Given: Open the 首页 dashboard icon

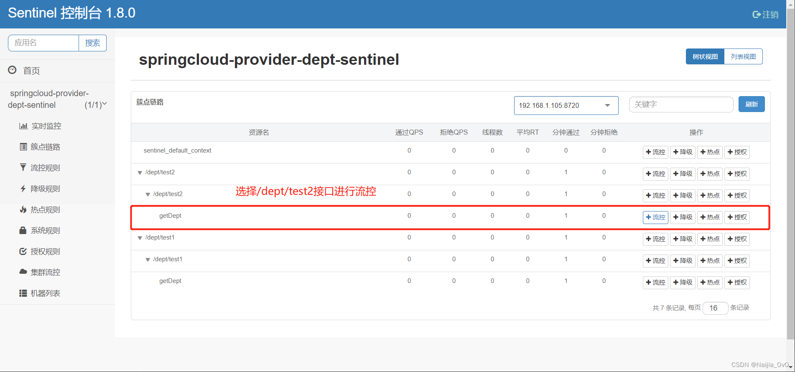Looking at the screenshot, I should 13,70.
